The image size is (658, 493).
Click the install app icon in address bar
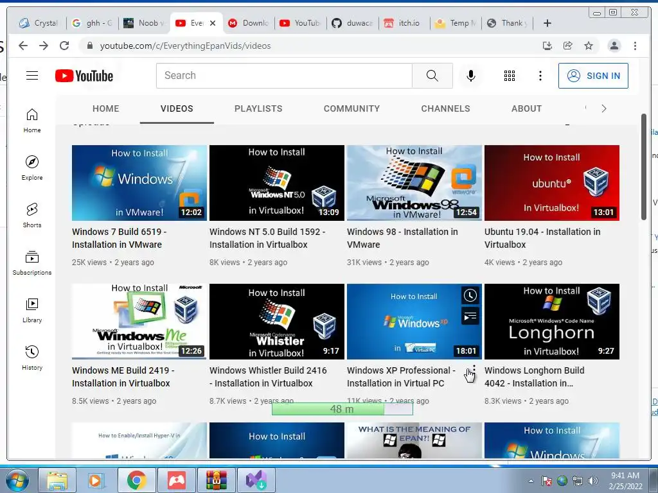pyautogui.click(x=547, y=46)
